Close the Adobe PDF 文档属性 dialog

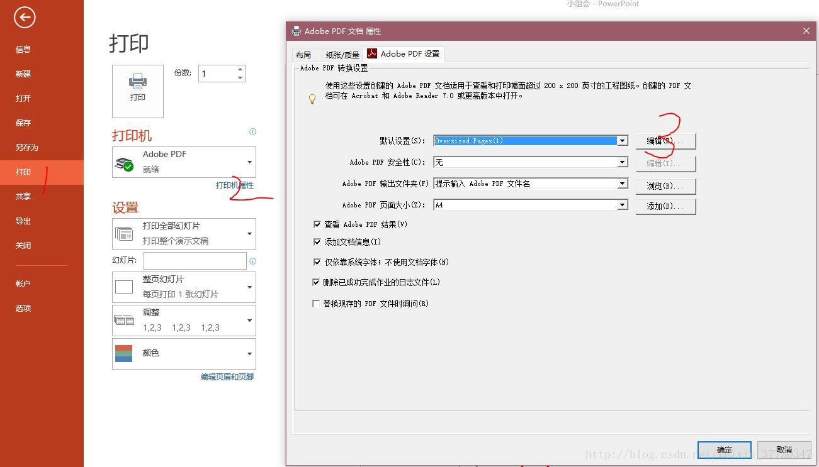806,31
